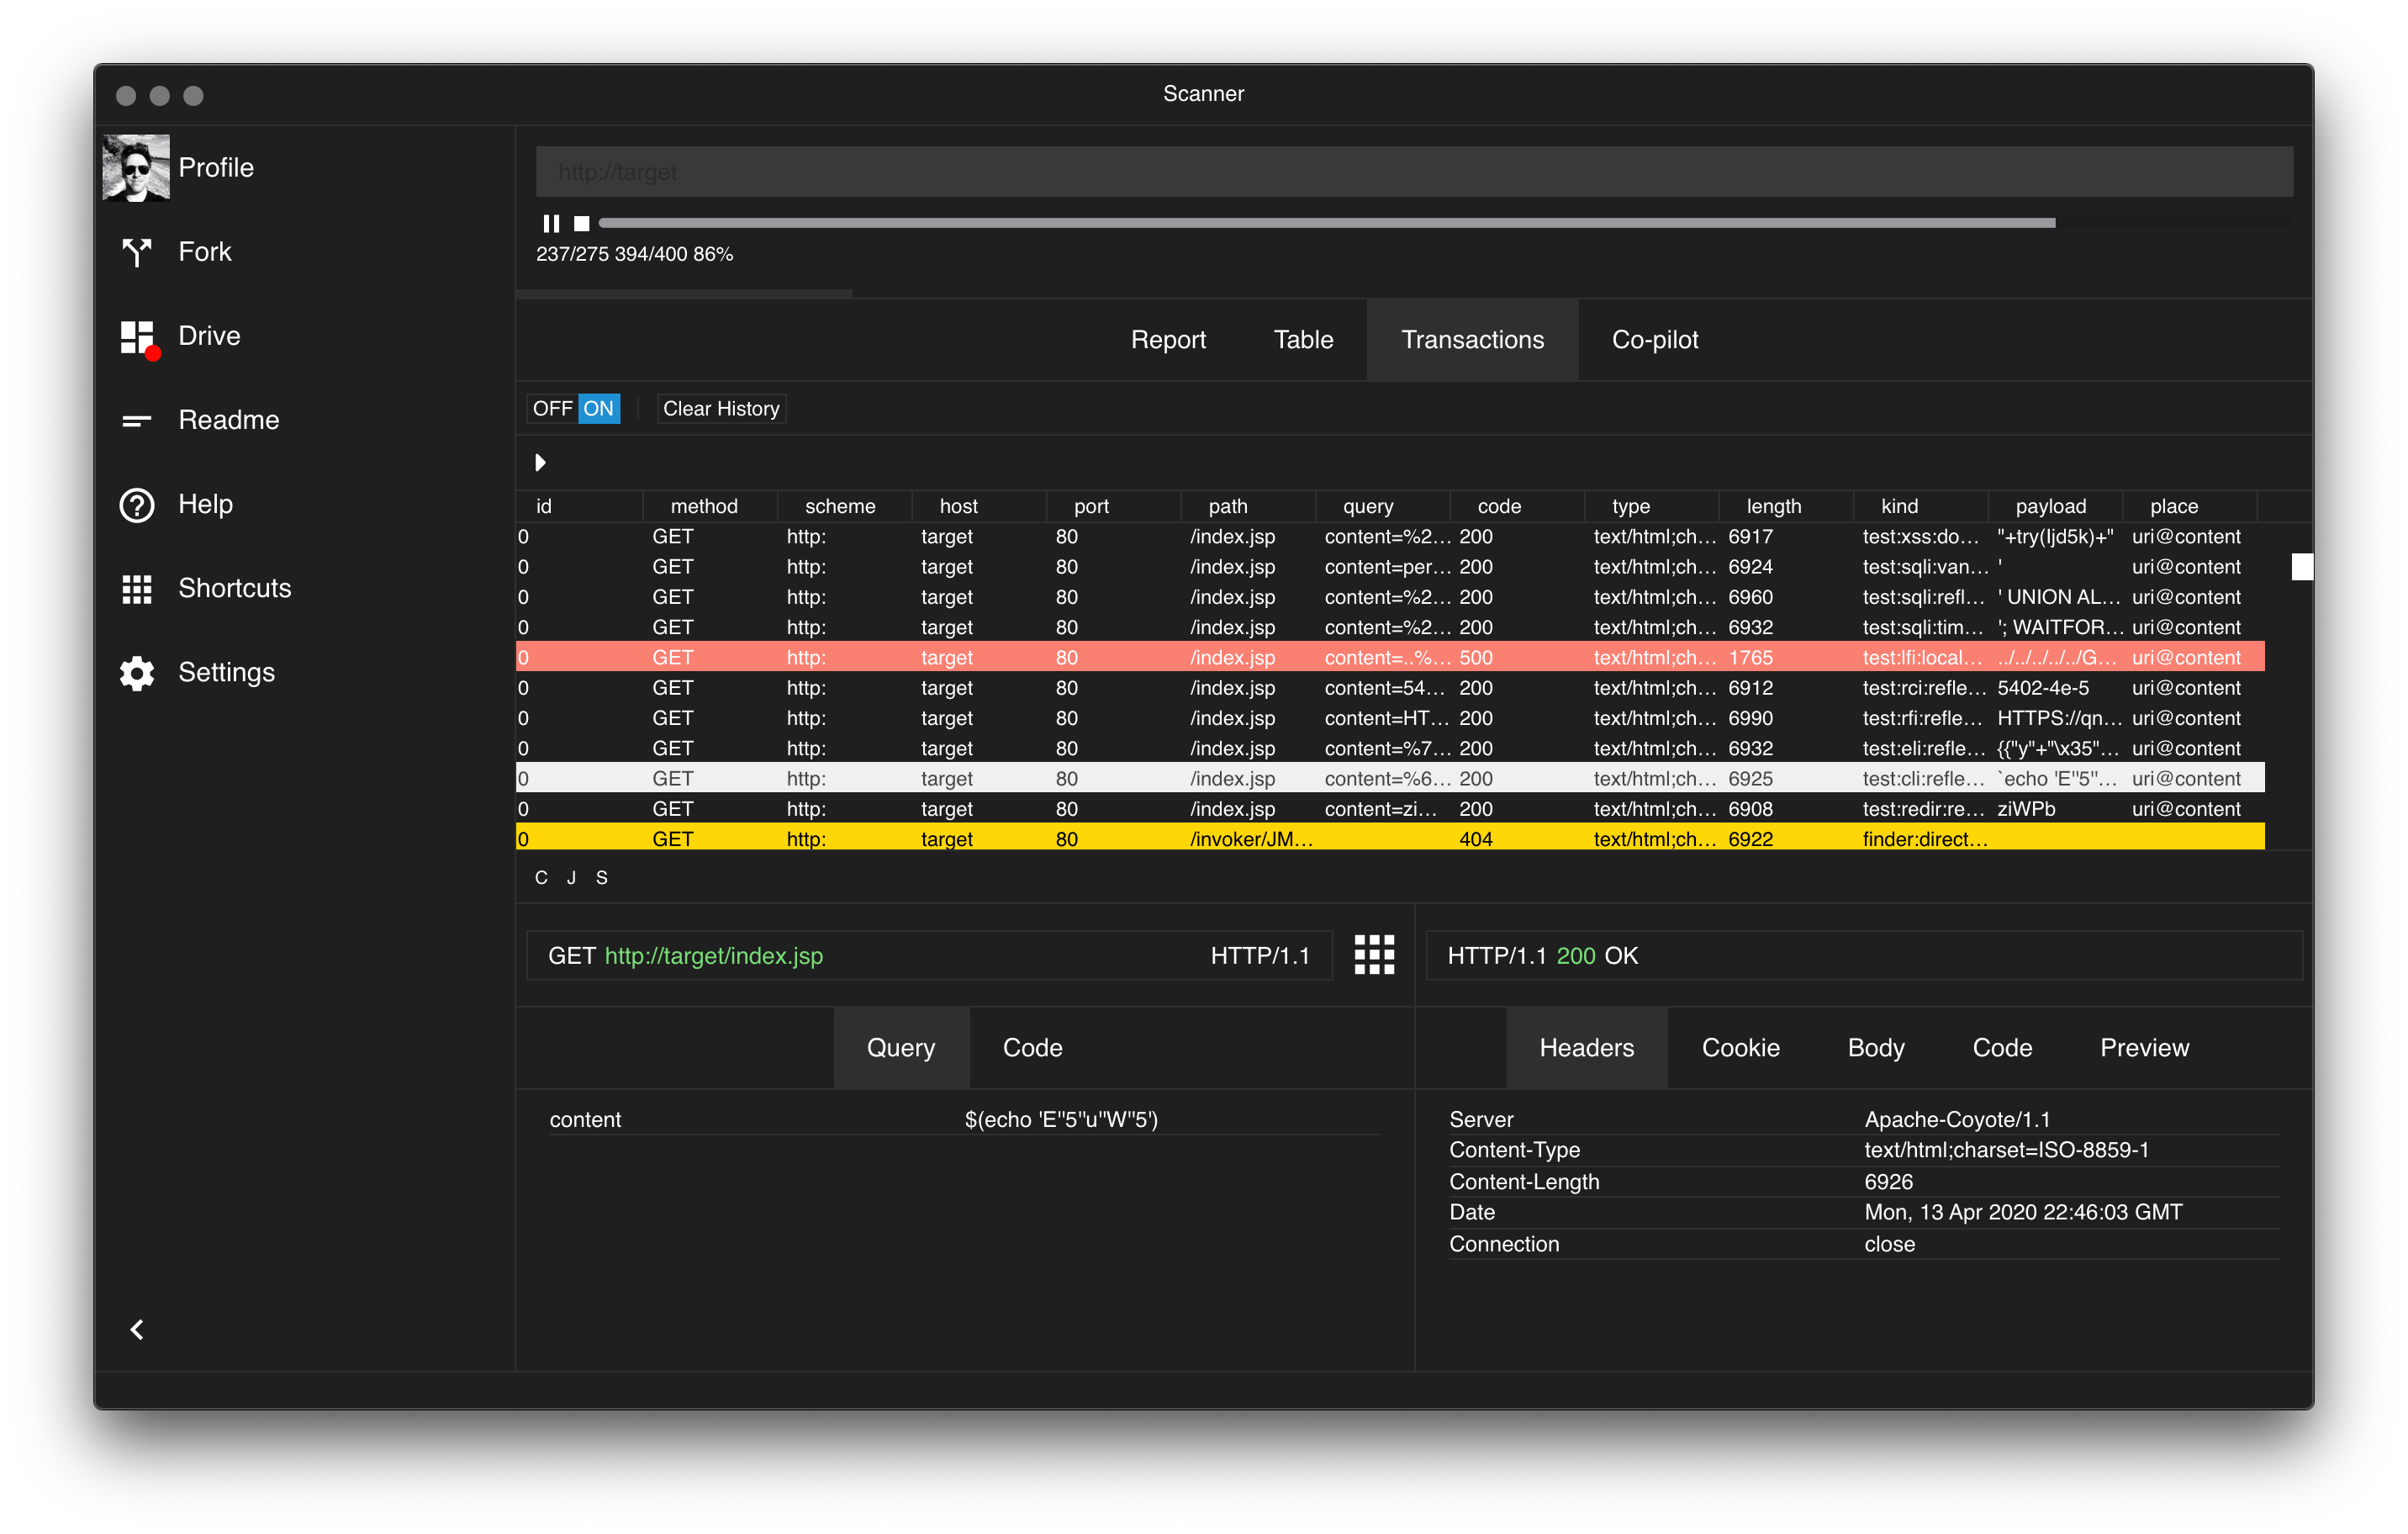Toggle transactions recording ON
Image resolution: width=2408 pixels, height=1534 pixels.
click(598, 408)
